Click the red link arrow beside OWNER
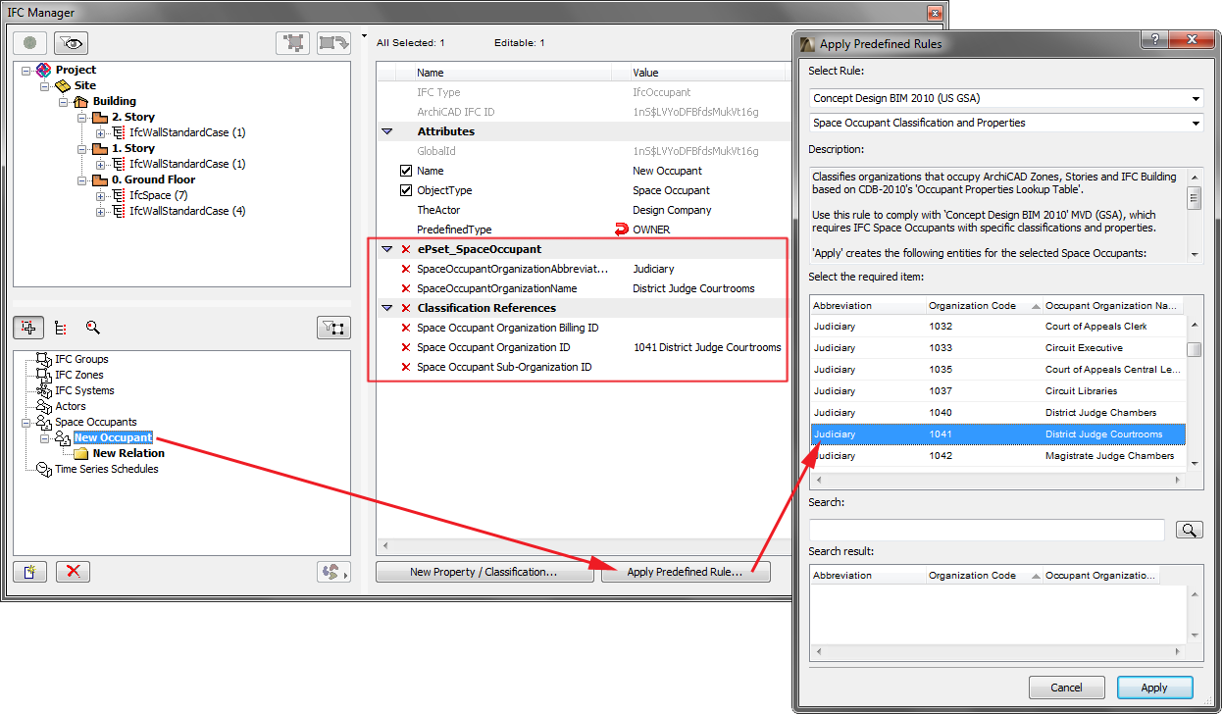The height and width of the screenshot is (714, 1222). [620, 229]
